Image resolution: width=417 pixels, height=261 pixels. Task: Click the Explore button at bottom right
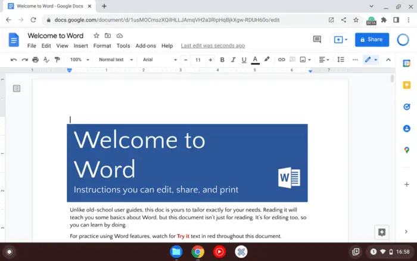382,232
